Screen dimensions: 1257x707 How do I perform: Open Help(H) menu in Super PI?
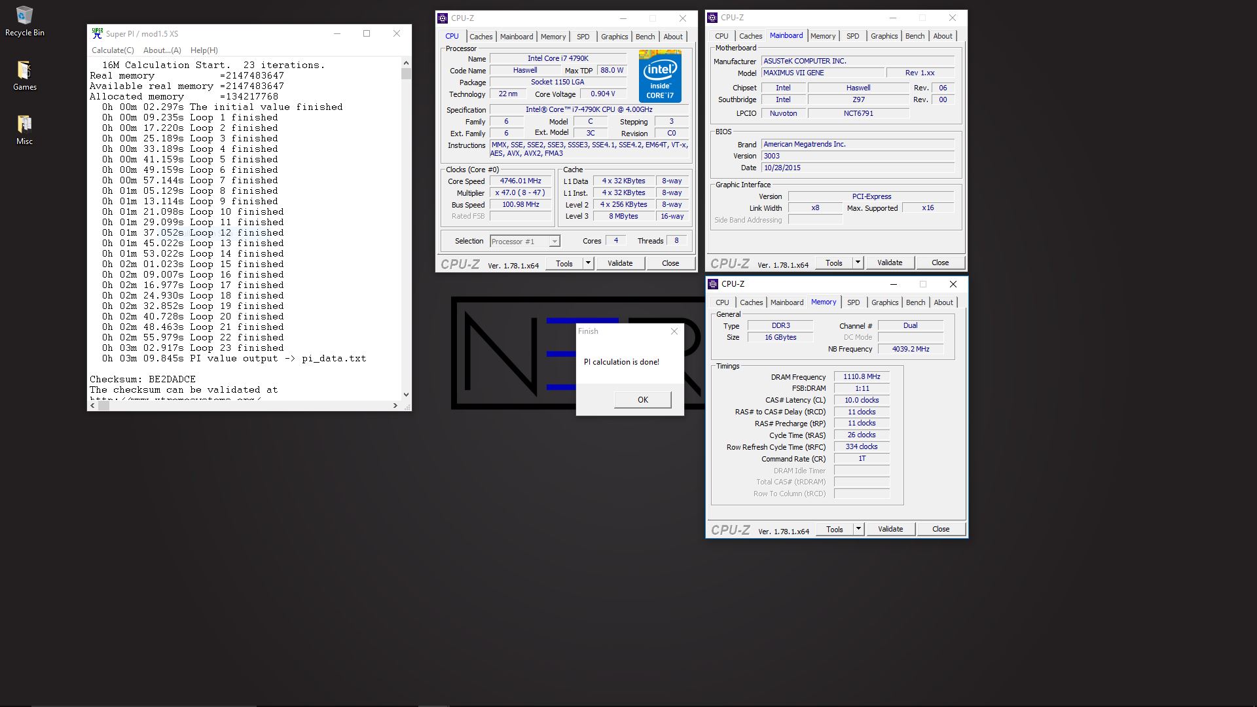click(x=204, y=50)
